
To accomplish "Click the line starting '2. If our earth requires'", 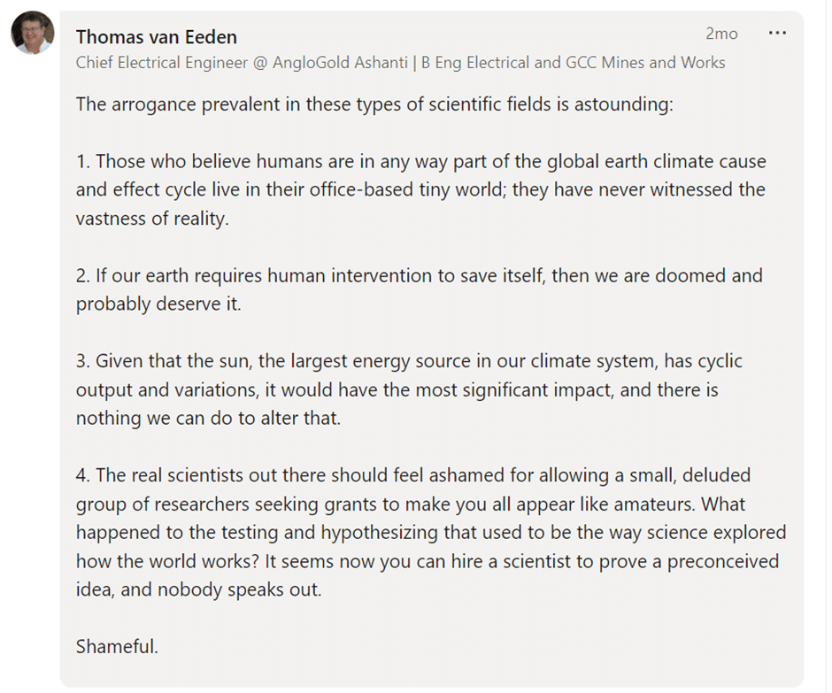I will click(420, 276).
